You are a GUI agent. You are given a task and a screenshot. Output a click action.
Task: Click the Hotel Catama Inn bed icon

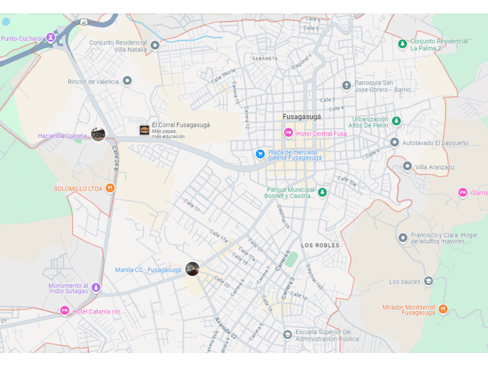[x=64, y=311]
